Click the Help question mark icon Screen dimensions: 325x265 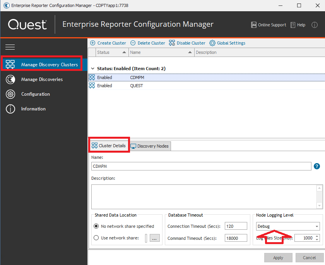click(292, 25)
